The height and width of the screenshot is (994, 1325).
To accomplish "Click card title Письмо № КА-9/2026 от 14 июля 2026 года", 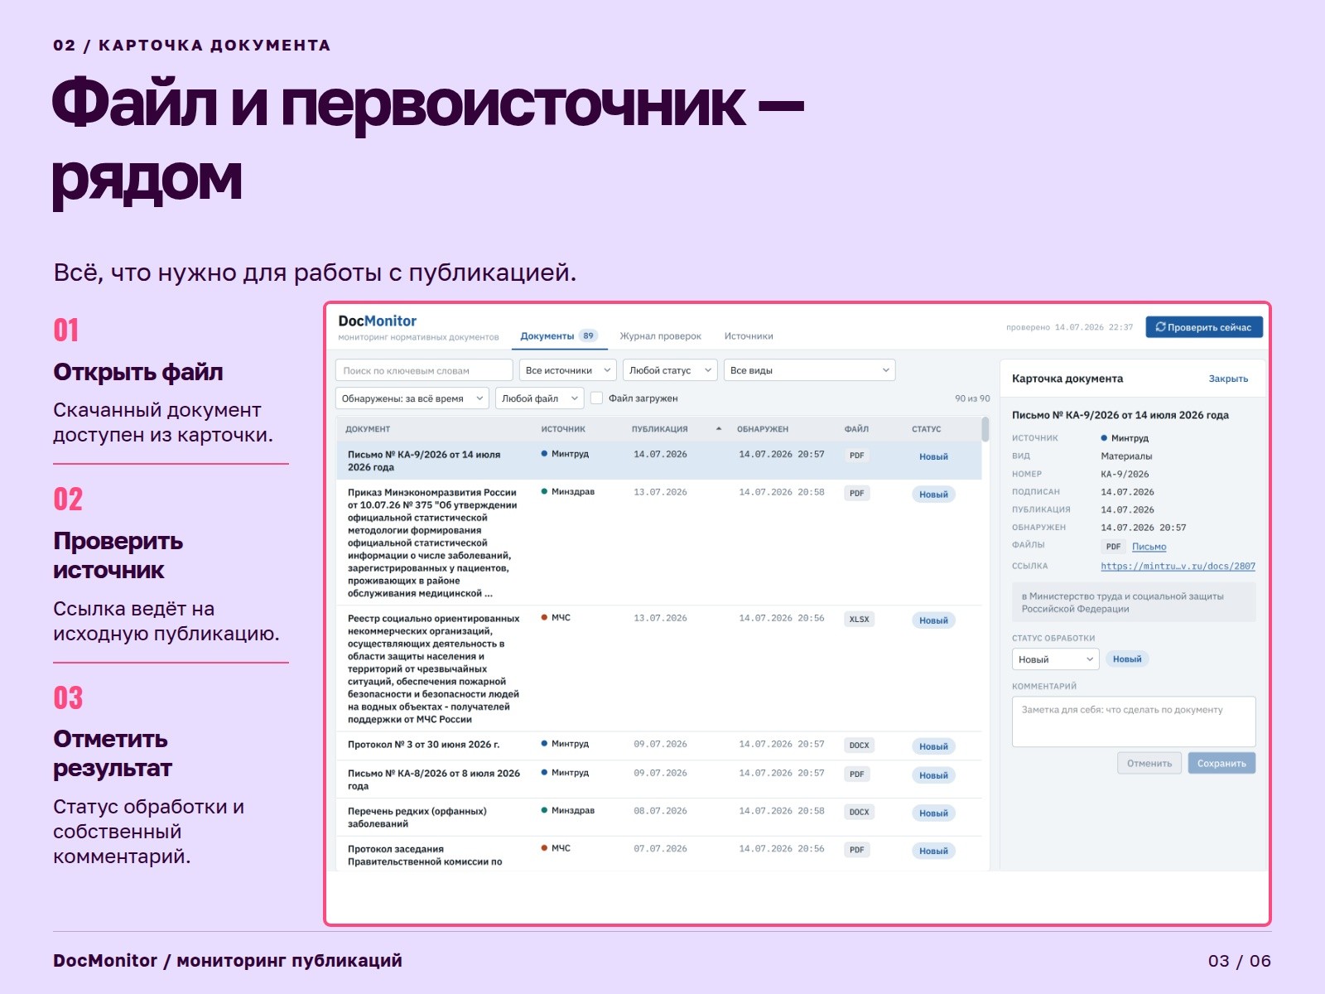I will [1120, 415].
